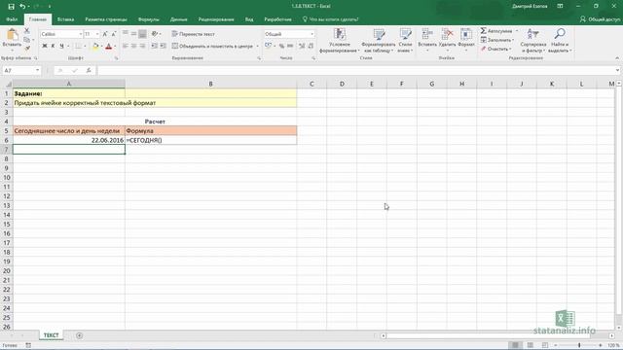Align text to top of cell
The height and width of the screenshot is (350, 623).
tap(126, 34)
